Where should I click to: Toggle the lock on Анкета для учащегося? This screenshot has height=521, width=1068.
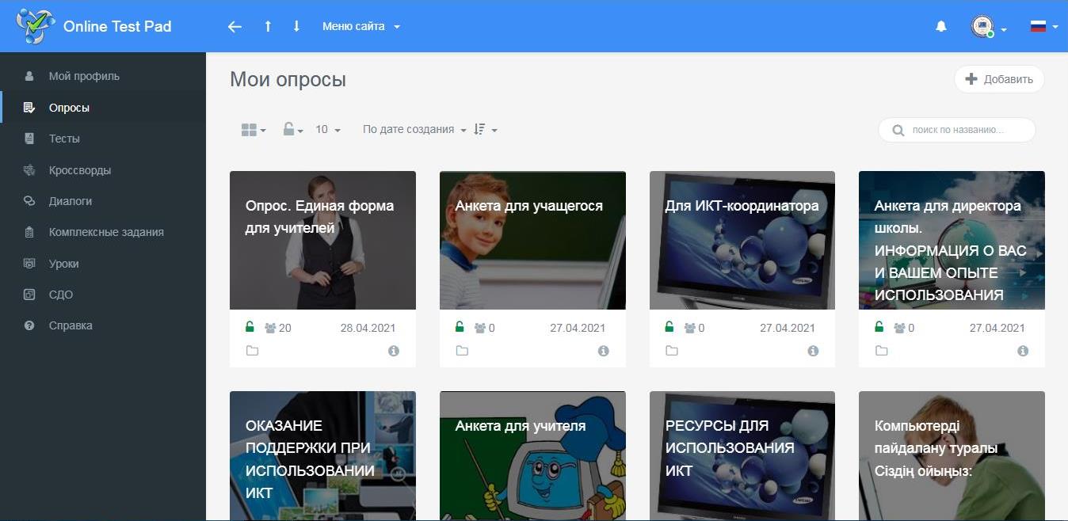click(460, 327)
